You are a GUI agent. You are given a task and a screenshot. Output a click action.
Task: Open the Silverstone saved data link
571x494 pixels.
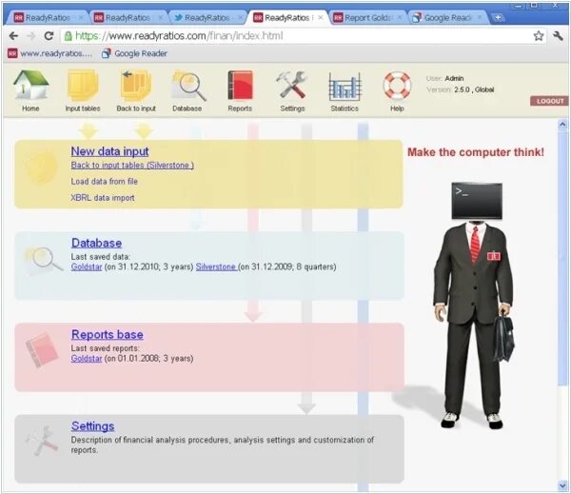coord(216,267)
